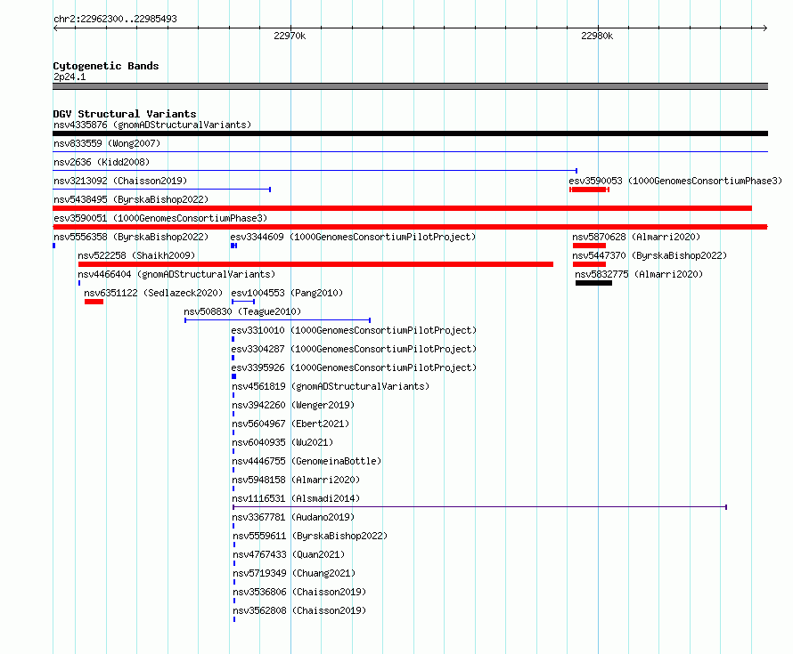Select the black nsv4335876 variant bar
793x654 pixels.
pyautogui.click(x=410, y=133)
